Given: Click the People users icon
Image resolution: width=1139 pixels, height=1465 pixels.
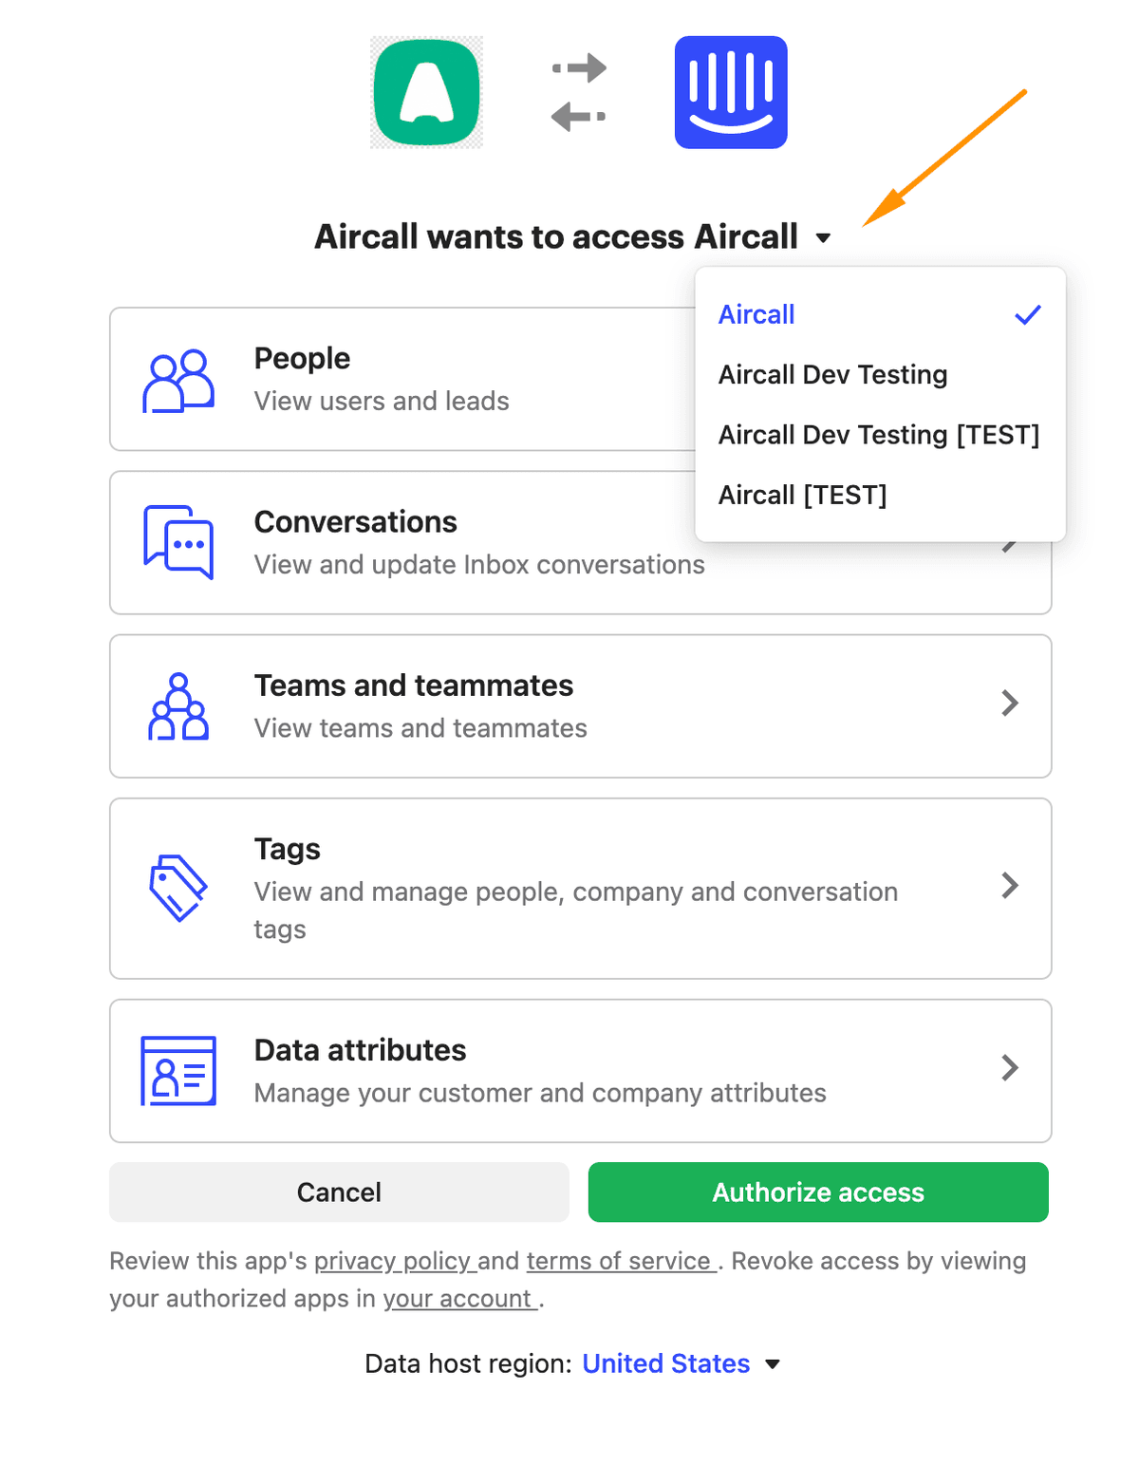Looking at the screenshot, I should coord(178,381).
